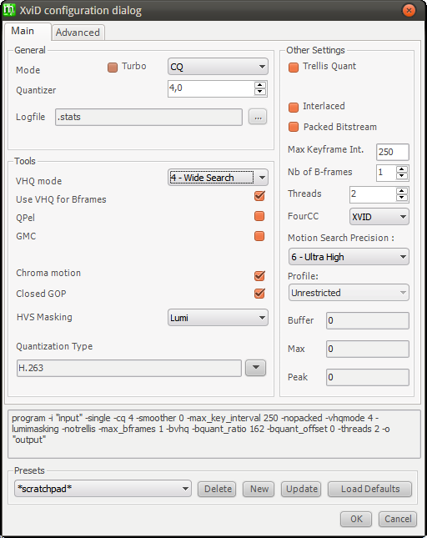Decrease Nb of B-frames with down arrow
The height and width of the screenshot is (538, 427).
(402, 176)
